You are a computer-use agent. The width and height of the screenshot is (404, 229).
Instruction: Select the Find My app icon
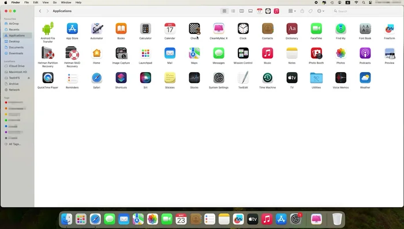point(341,29)
